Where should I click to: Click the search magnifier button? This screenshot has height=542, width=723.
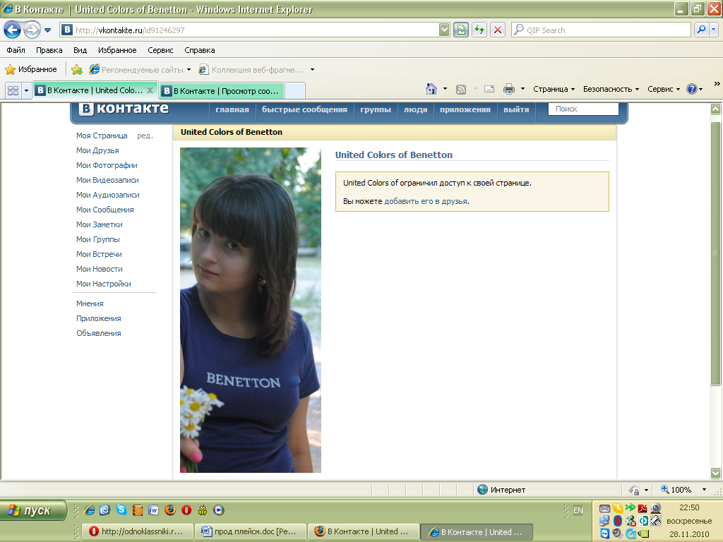tap(701, 30)
